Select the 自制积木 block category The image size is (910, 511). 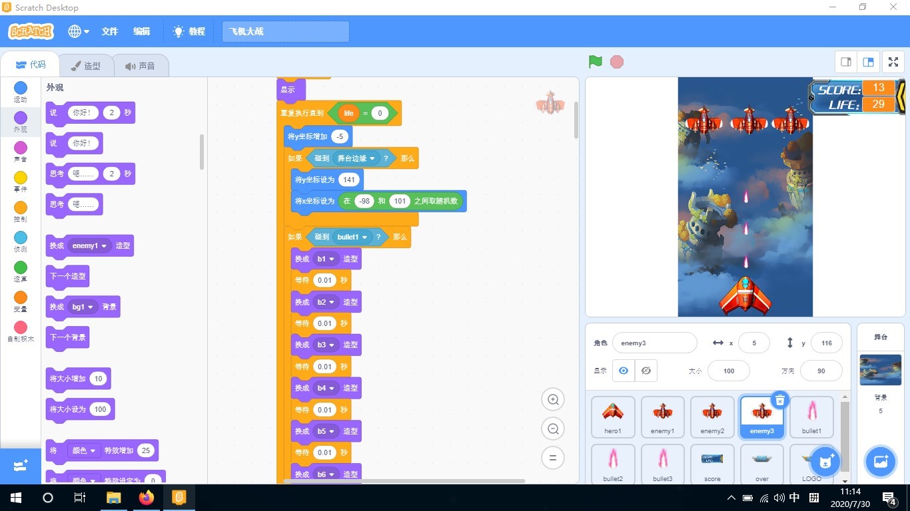[21, 331]
